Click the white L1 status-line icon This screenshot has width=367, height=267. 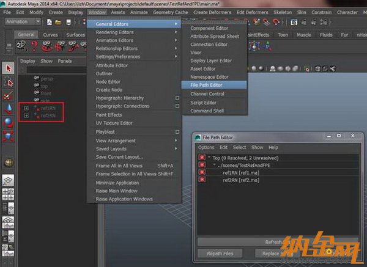pyautogui.click(x=294, y=22)
